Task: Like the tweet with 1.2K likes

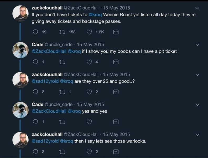Action: [x=89, y=32]
